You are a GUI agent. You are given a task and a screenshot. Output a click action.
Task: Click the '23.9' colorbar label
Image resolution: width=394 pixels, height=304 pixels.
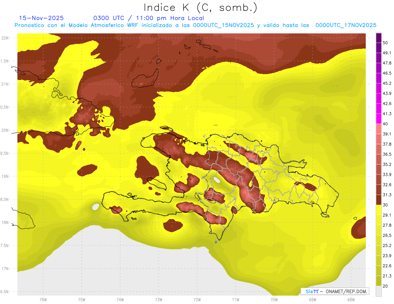tap(387, 256)
